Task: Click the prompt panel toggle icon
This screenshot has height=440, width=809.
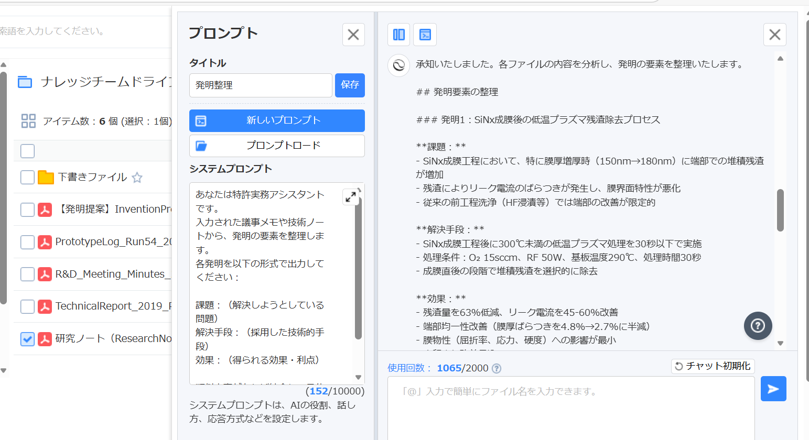Action: (x=425, y=35)
